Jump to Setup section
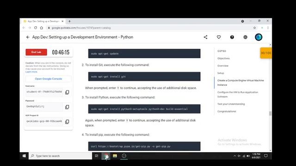Viewport: 296px width, 166px height. [221, 73]
